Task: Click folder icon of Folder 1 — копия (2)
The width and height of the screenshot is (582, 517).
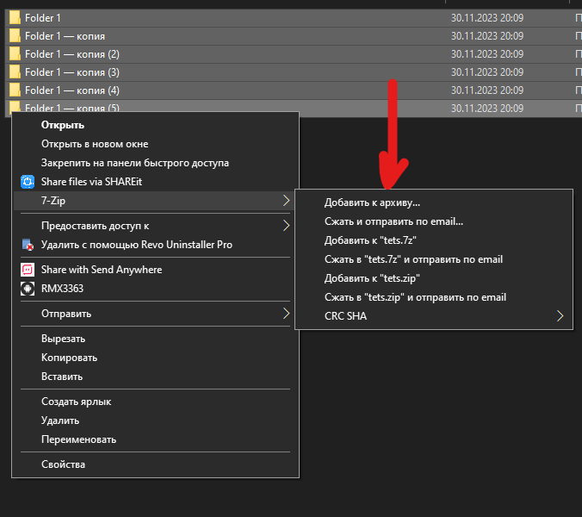Action: pos(15,53)
